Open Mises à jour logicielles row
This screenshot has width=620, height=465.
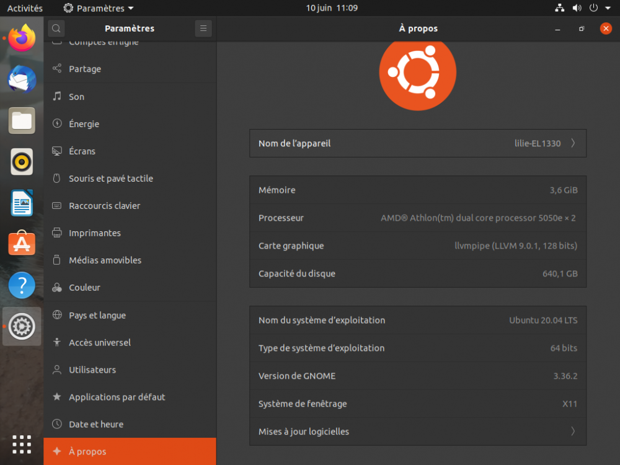[417, 432]
